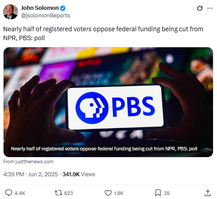Visit the From justthenews.com source link

coord(29,162)
